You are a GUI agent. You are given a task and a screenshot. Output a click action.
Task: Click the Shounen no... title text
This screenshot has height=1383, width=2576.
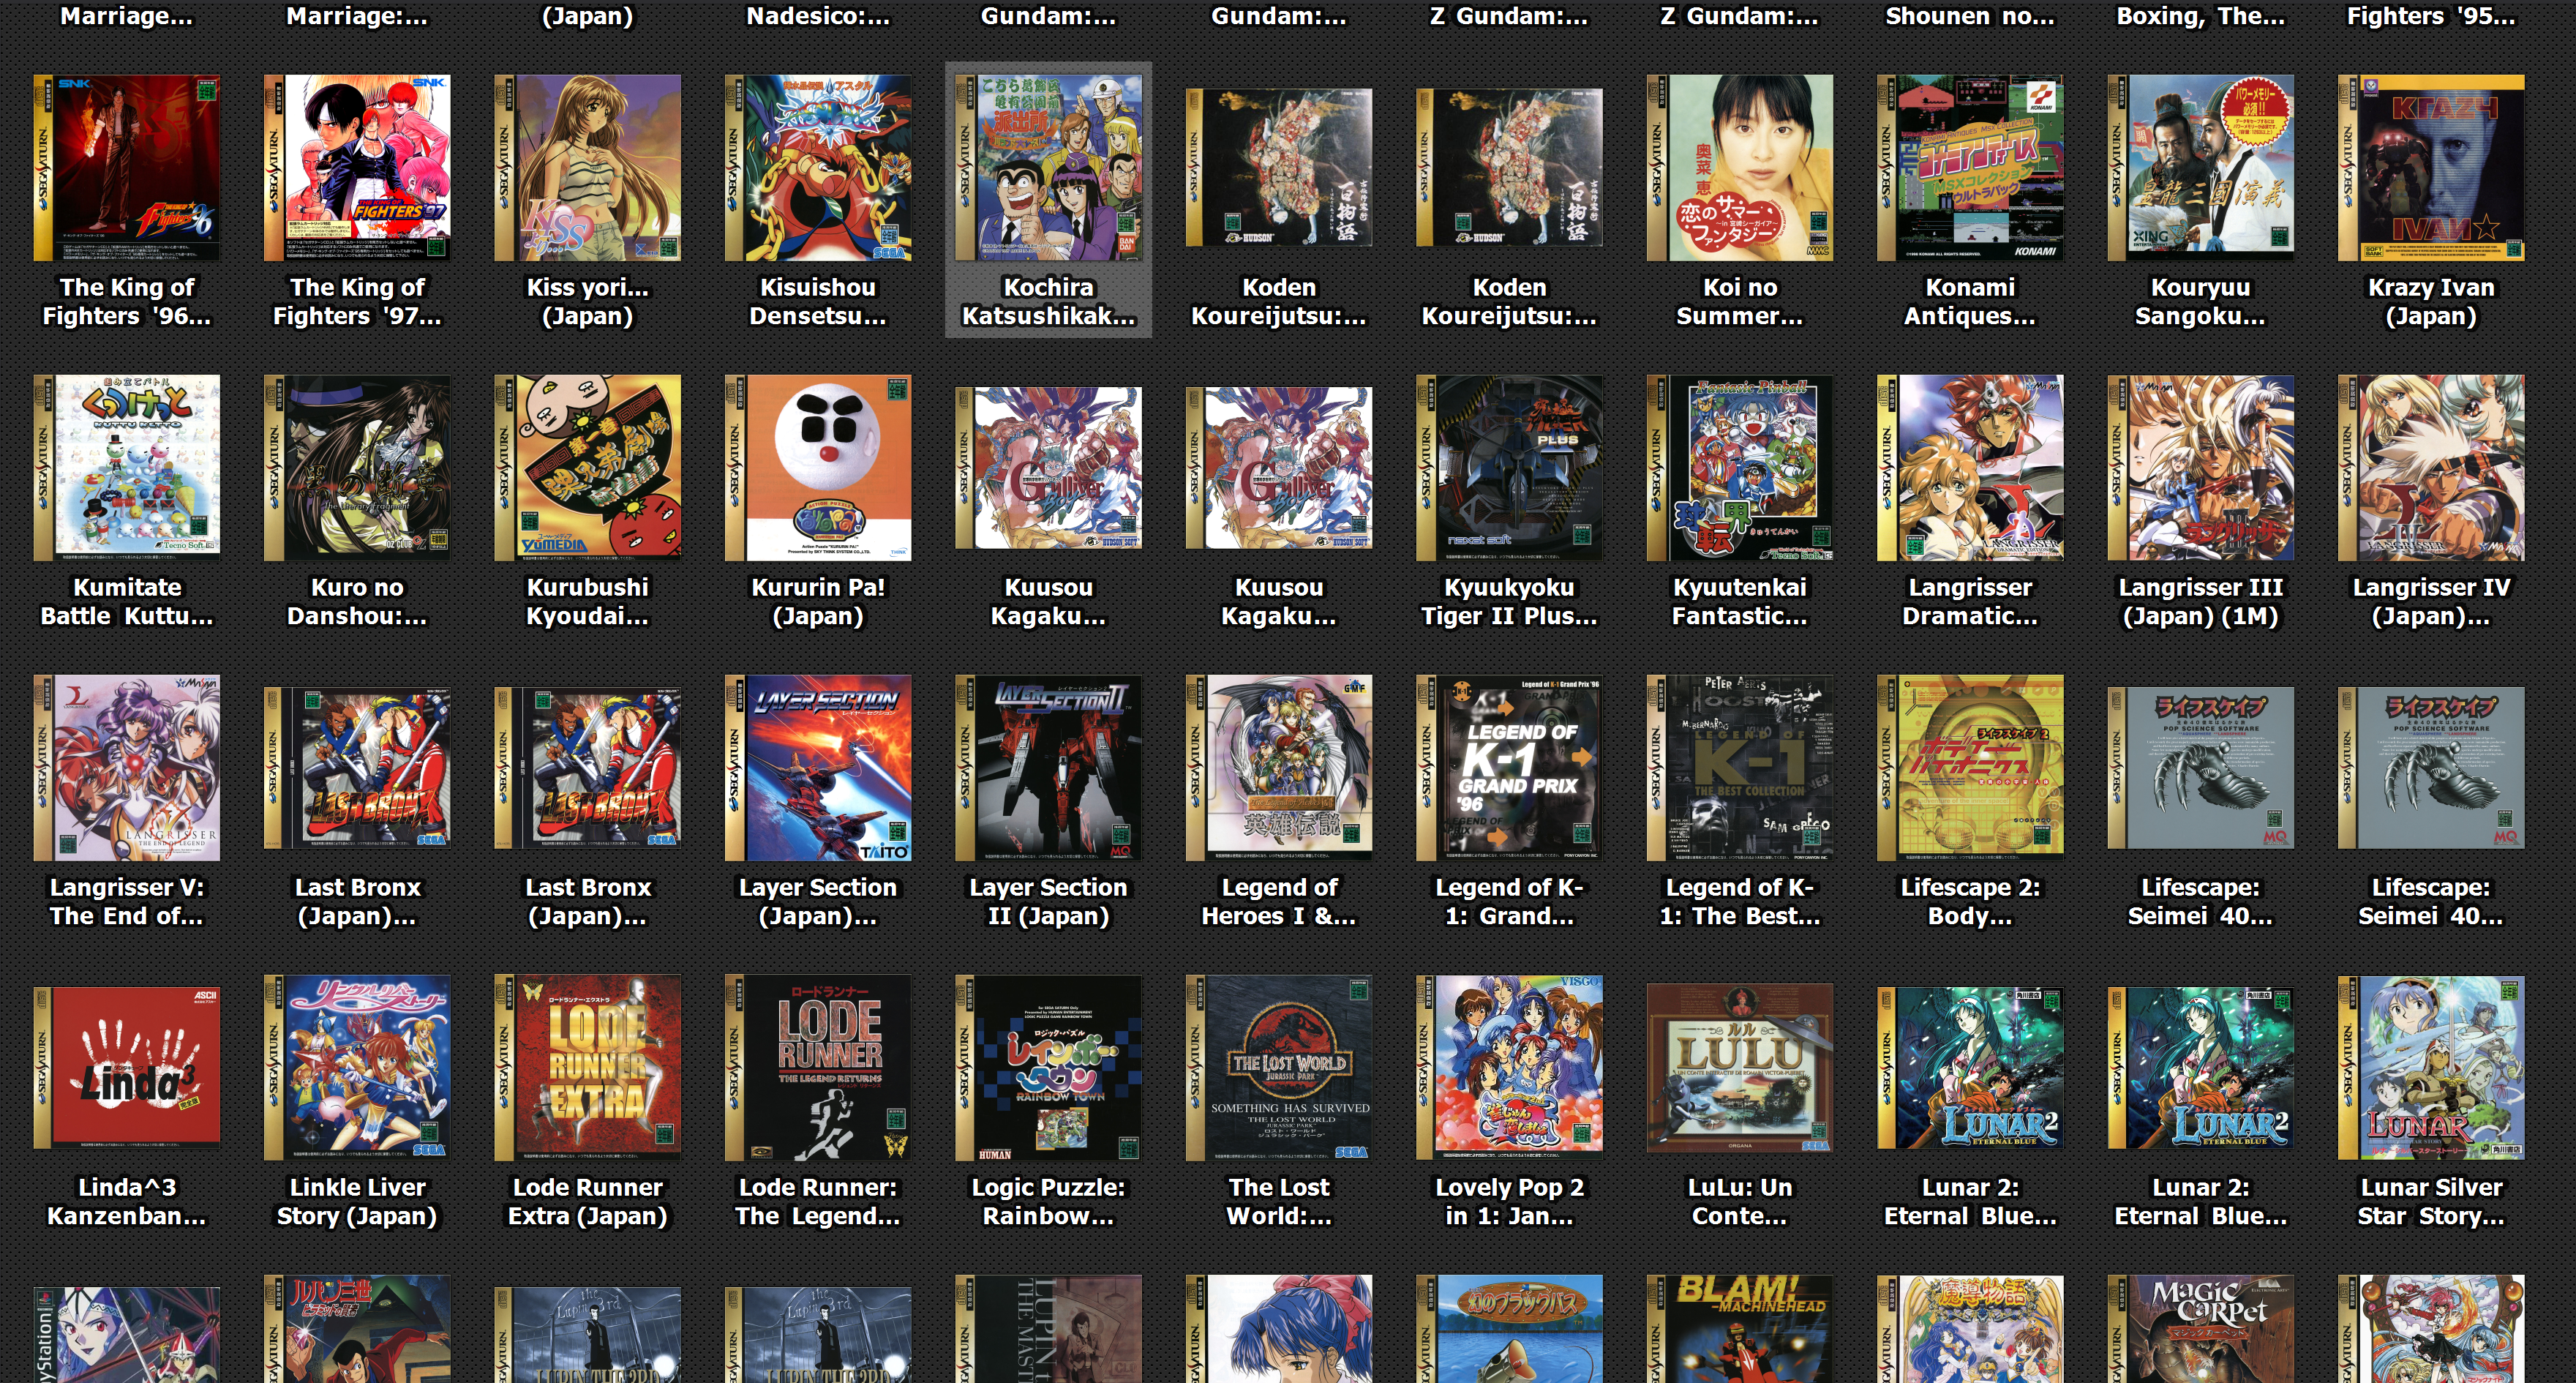tap(1970, 16)
